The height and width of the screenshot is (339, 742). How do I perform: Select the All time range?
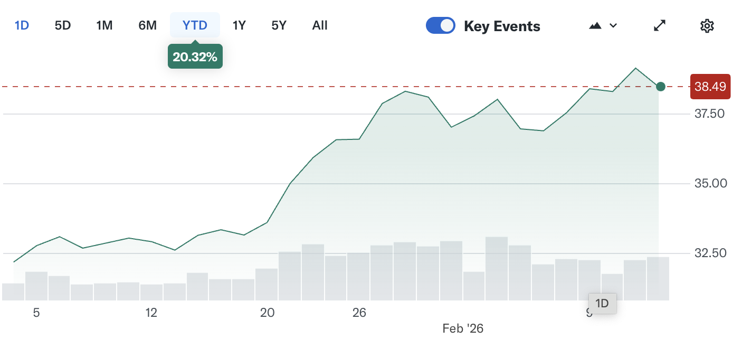point(320,25)
